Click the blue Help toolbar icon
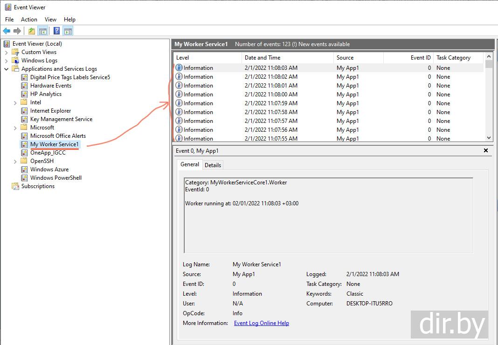The width and height of the screenshot is (498, 345). pos(56,31)
